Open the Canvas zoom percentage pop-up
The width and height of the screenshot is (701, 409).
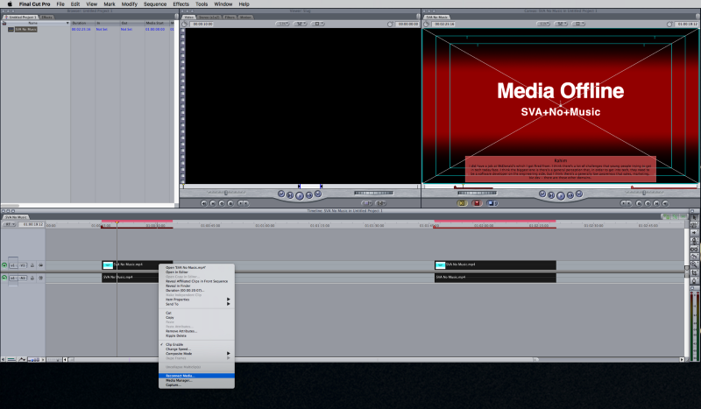point(543,24)
